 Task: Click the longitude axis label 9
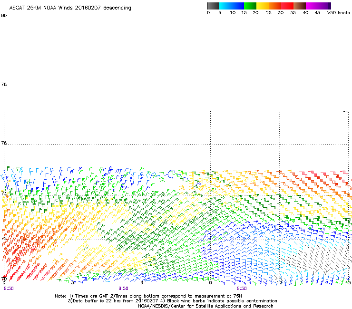pyautogui.click(x=210, y=282)
